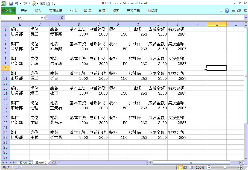Click inside the Name Box showing K9
Image resolution: width=248 pixels, height=170 pixels.
point(20,18)
